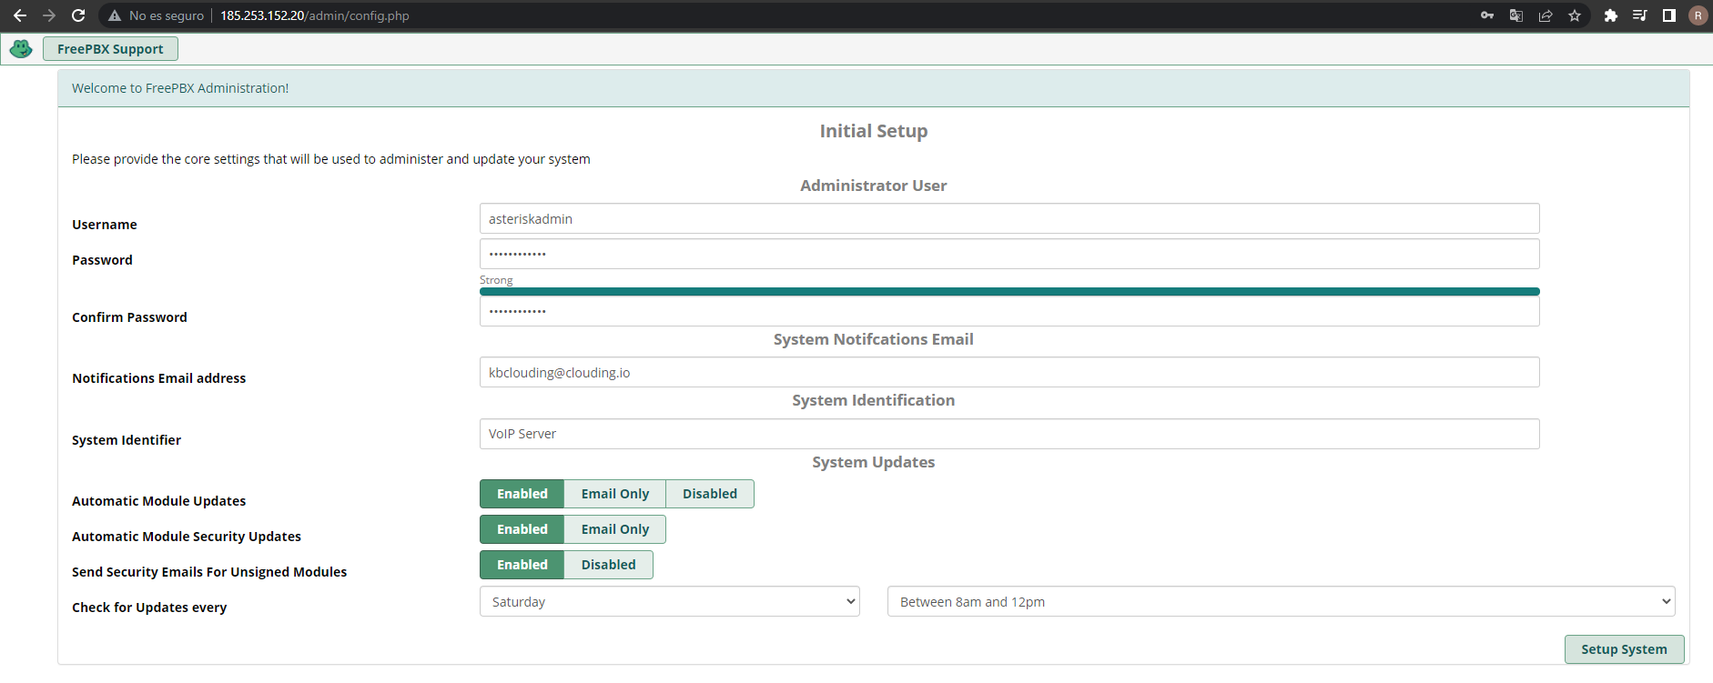Click the share page icon
Image resolution: width=1713 pixels, height=683 pixels.
point(1546,15)
